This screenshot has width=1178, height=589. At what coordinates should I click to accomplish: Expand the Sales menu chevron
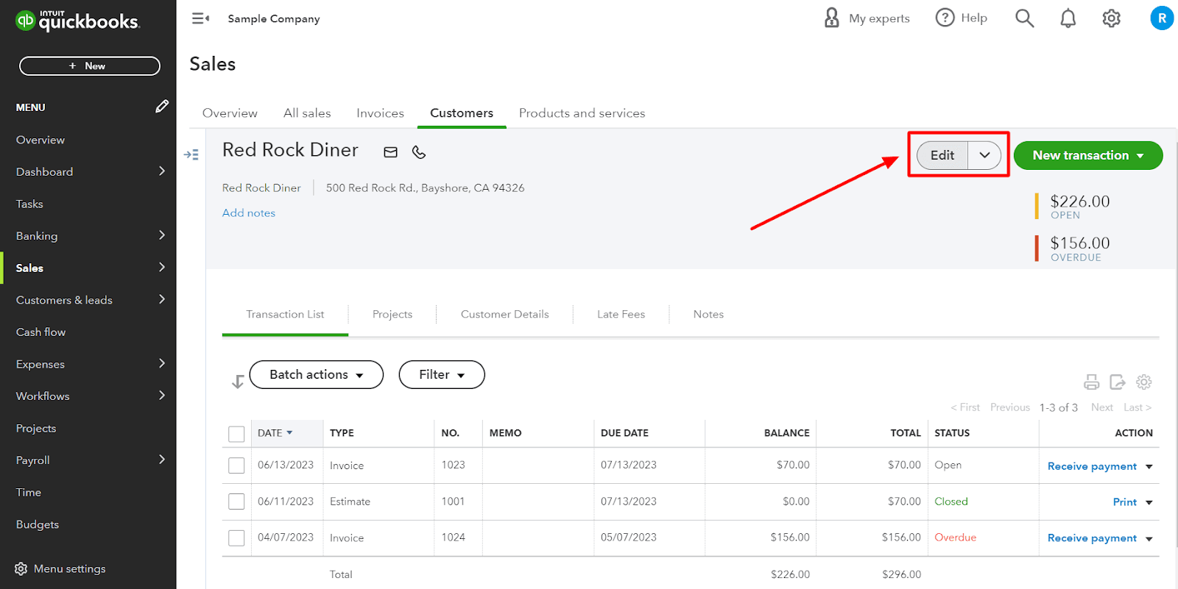(x=162, y=267)
